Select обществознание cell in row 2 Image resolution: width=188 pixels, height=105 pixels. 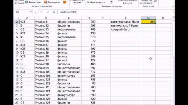[69, 22]
